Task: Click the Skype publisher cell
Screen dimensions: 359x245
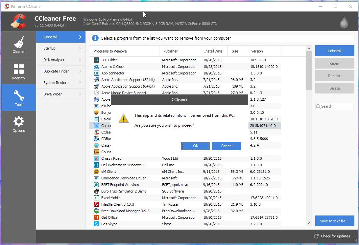Action: click(167, 224)
